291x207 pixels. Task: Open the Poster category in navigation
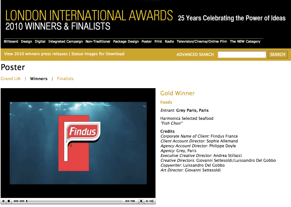(x=146, y=41)
